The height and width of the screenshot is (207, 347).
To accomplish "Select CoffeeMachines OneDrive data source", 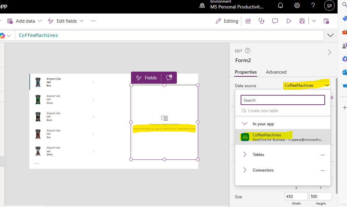I will [283, 137].
